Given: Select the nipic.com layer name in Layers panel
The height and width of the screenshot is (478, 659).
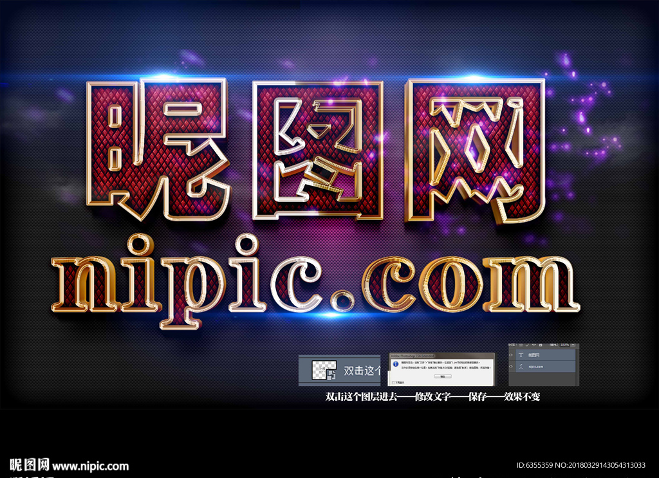Looking at the screenshot, I should (x=536, y=367).
